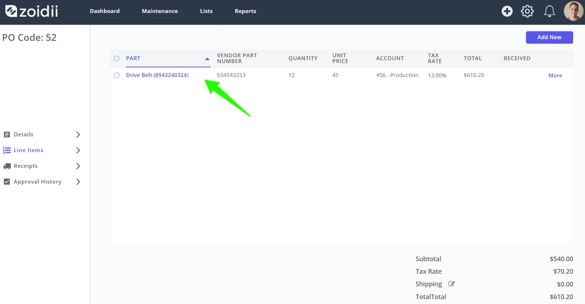
Task: Click the Receipts truck icon
Action: pyautogui.click(x=7, y=166)
